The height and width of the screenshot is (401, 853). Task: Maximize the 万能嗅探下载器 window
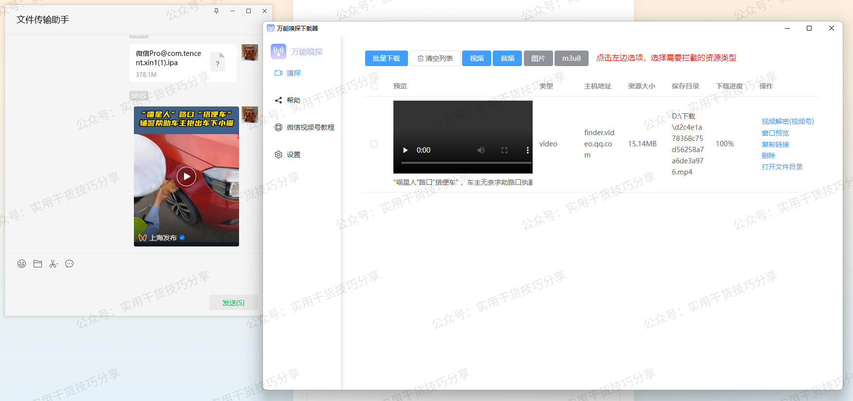point(809,28)
